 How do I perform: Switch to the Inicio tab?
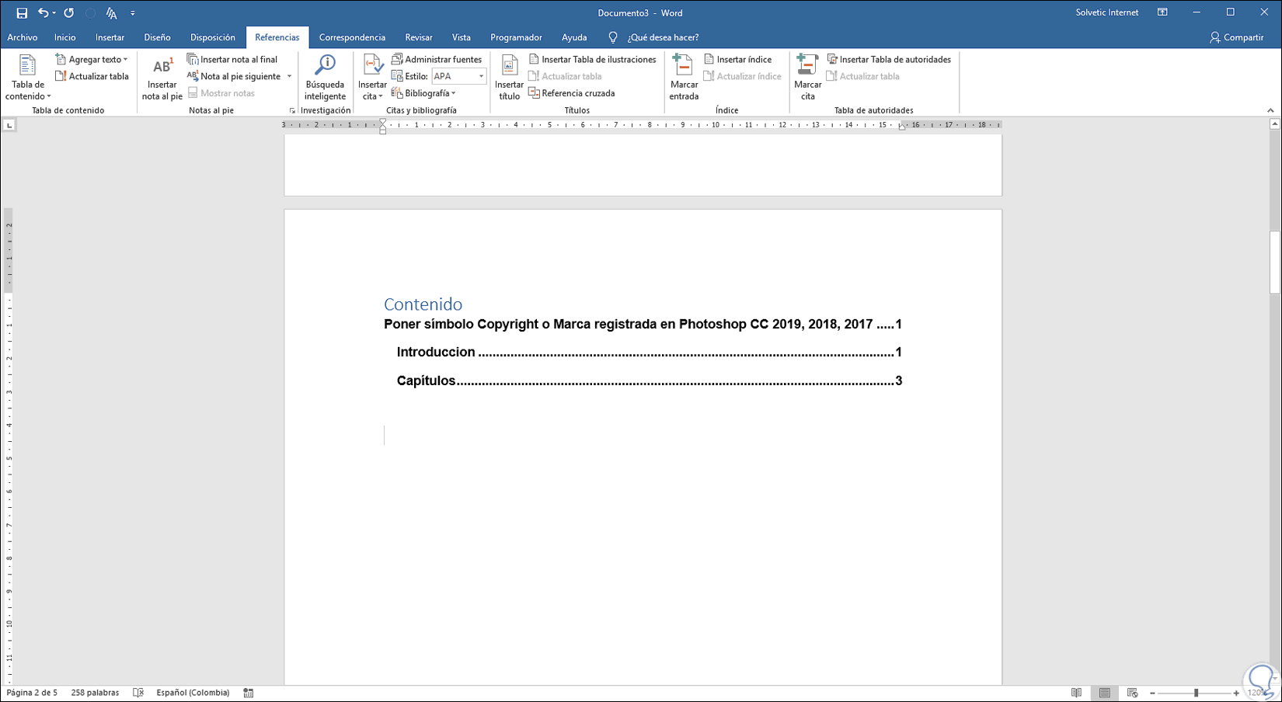65,37
